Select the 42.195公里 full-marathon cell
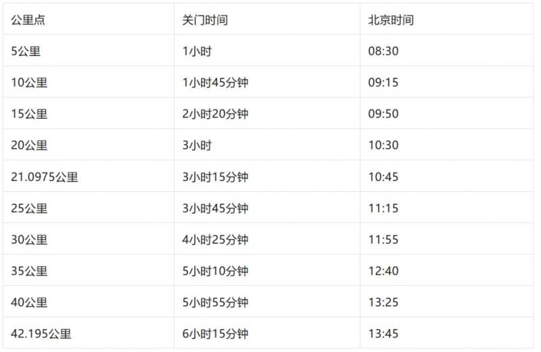The width and height of the screenshot is (541, 352). click(41, 334)
